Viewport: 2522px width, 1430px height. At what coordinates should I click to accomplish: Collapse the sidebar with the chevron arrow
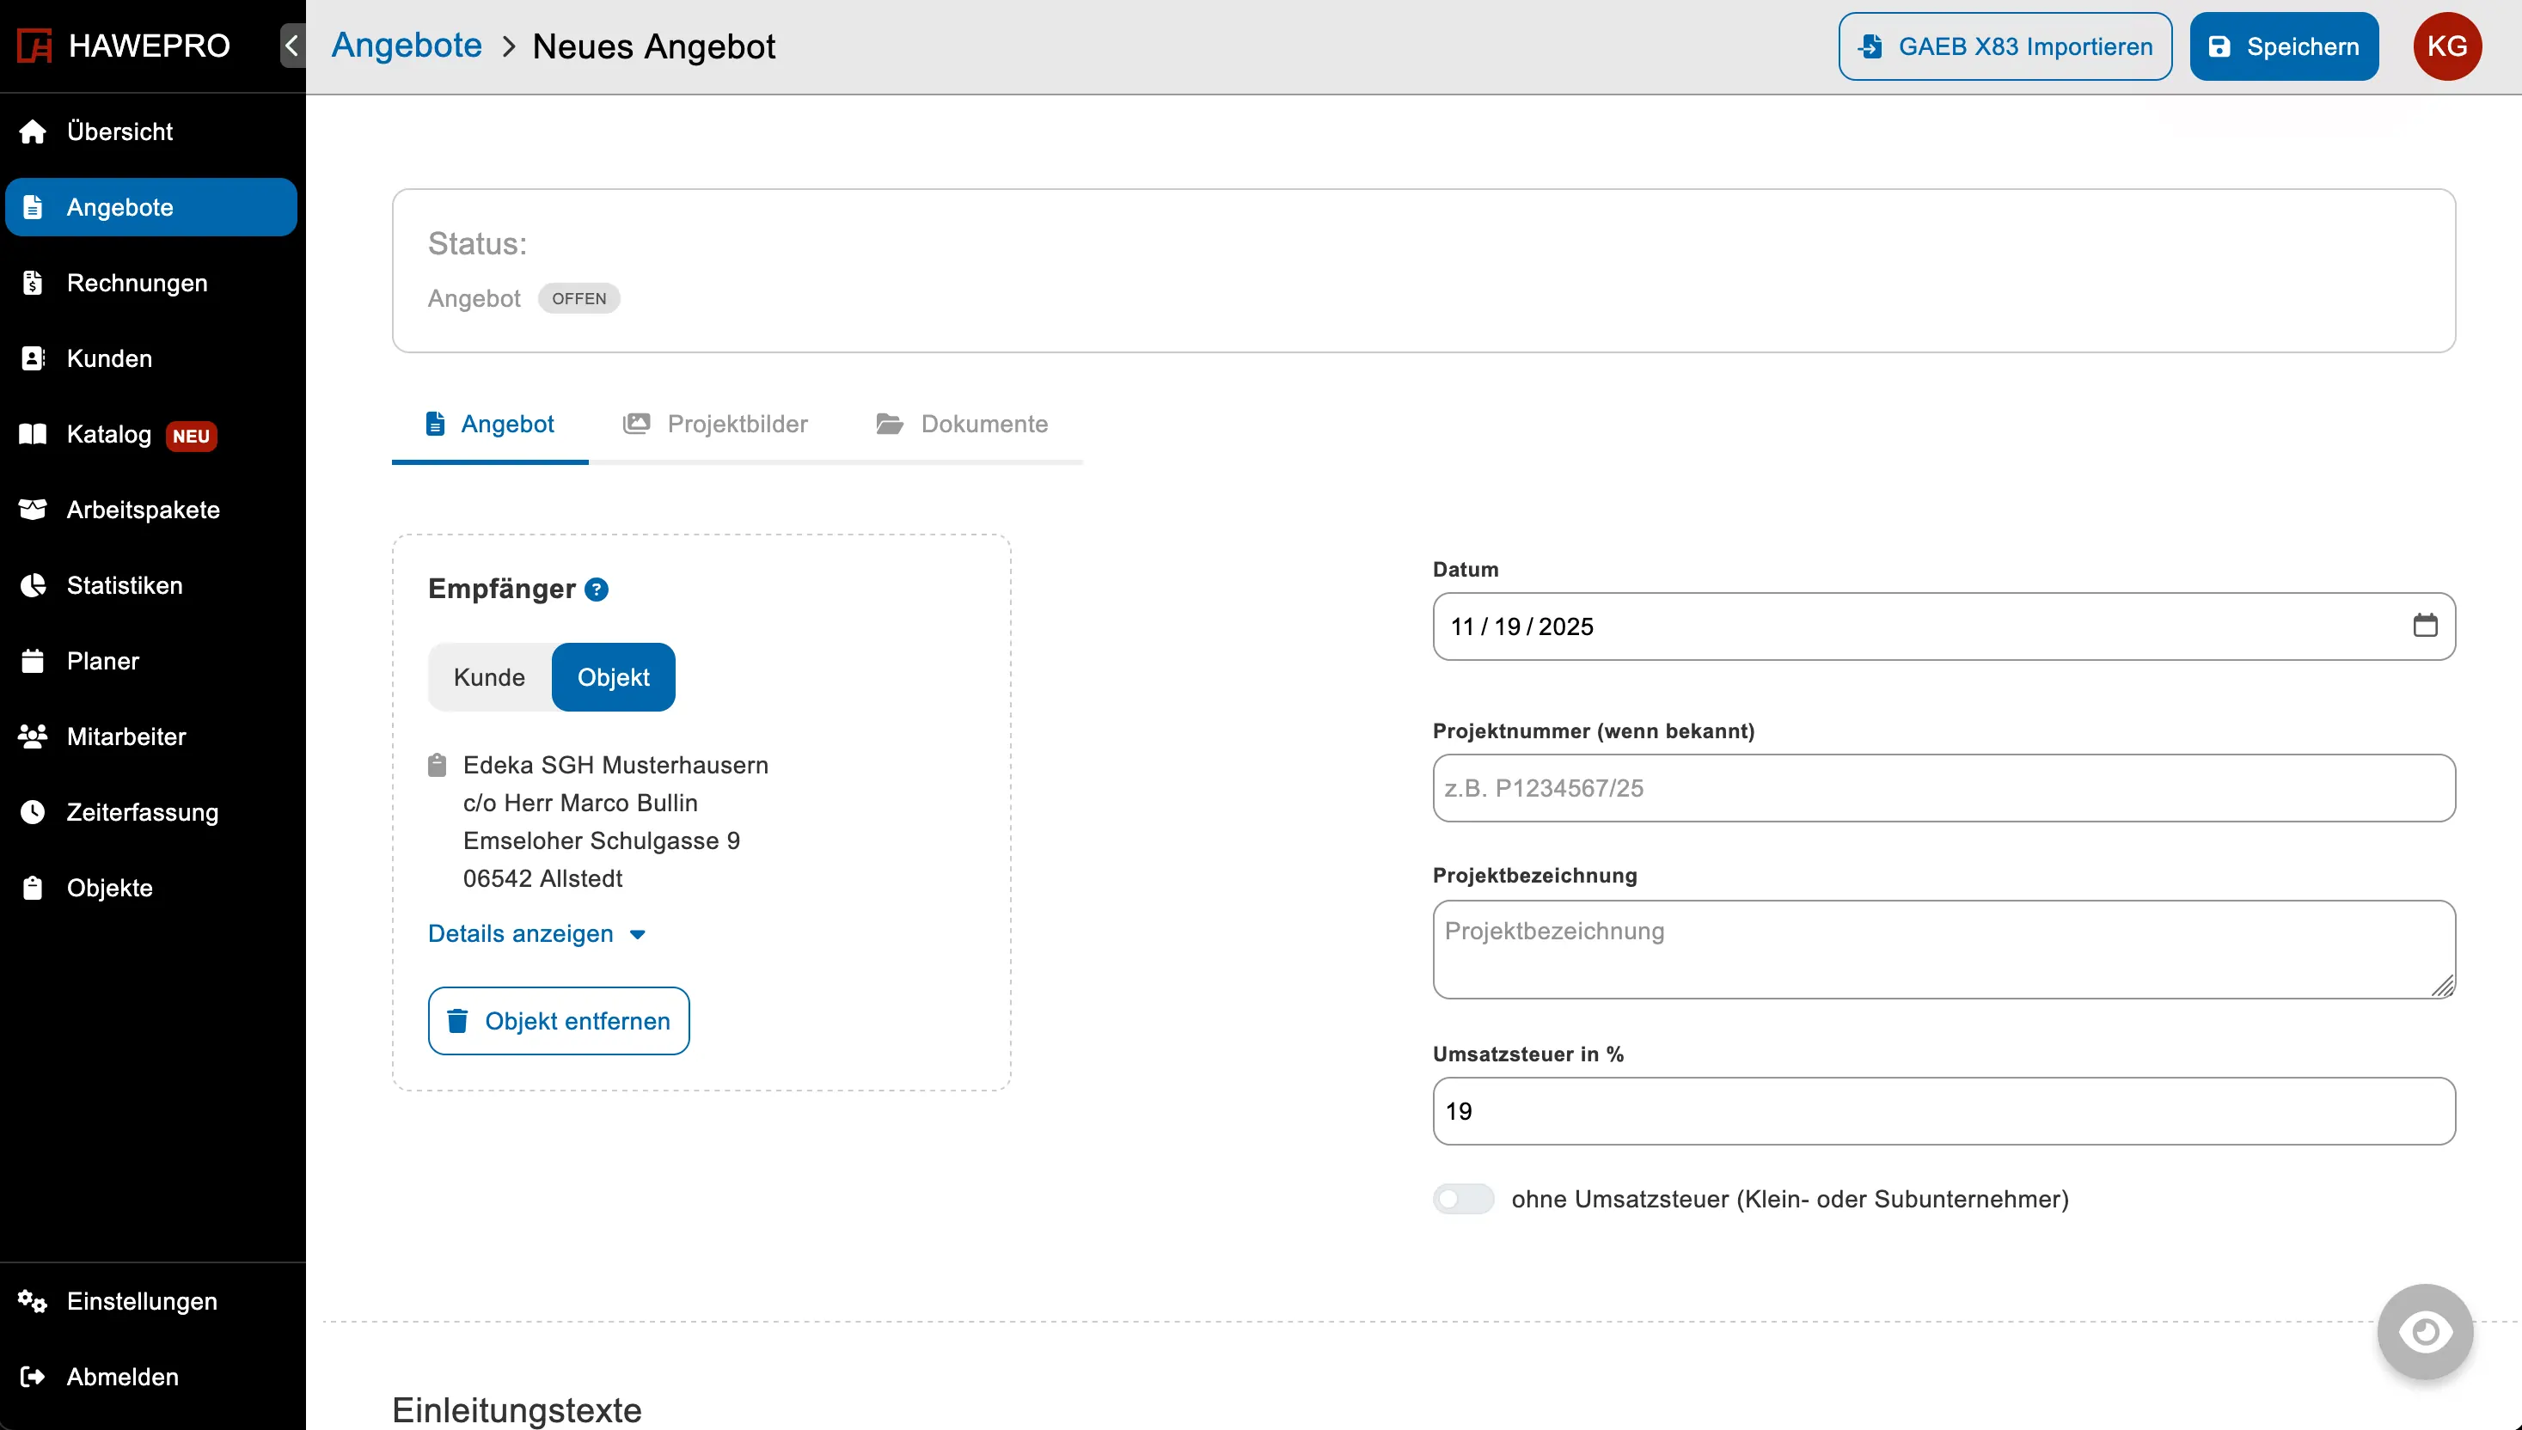click(x=291, y=46)
